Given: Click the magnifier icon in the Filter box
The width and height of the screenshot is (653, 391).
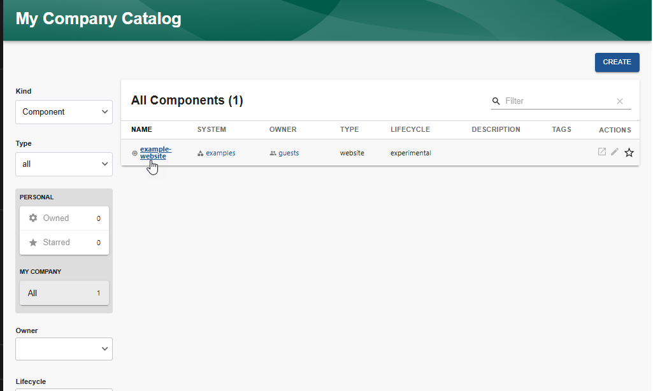Looking at the screenshot, I should pos(496,101).
